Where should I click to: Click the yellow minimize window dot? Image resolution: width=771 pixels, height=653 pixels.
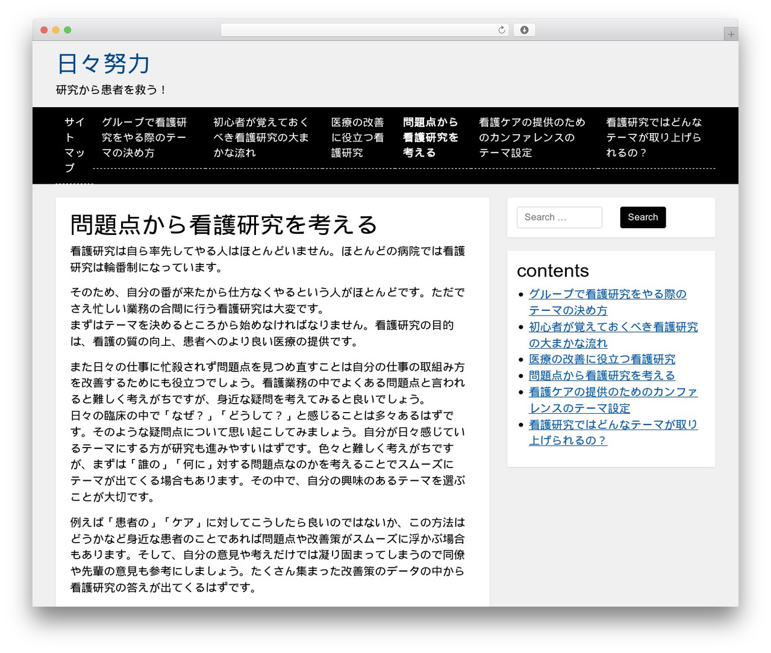coord(55,30)
